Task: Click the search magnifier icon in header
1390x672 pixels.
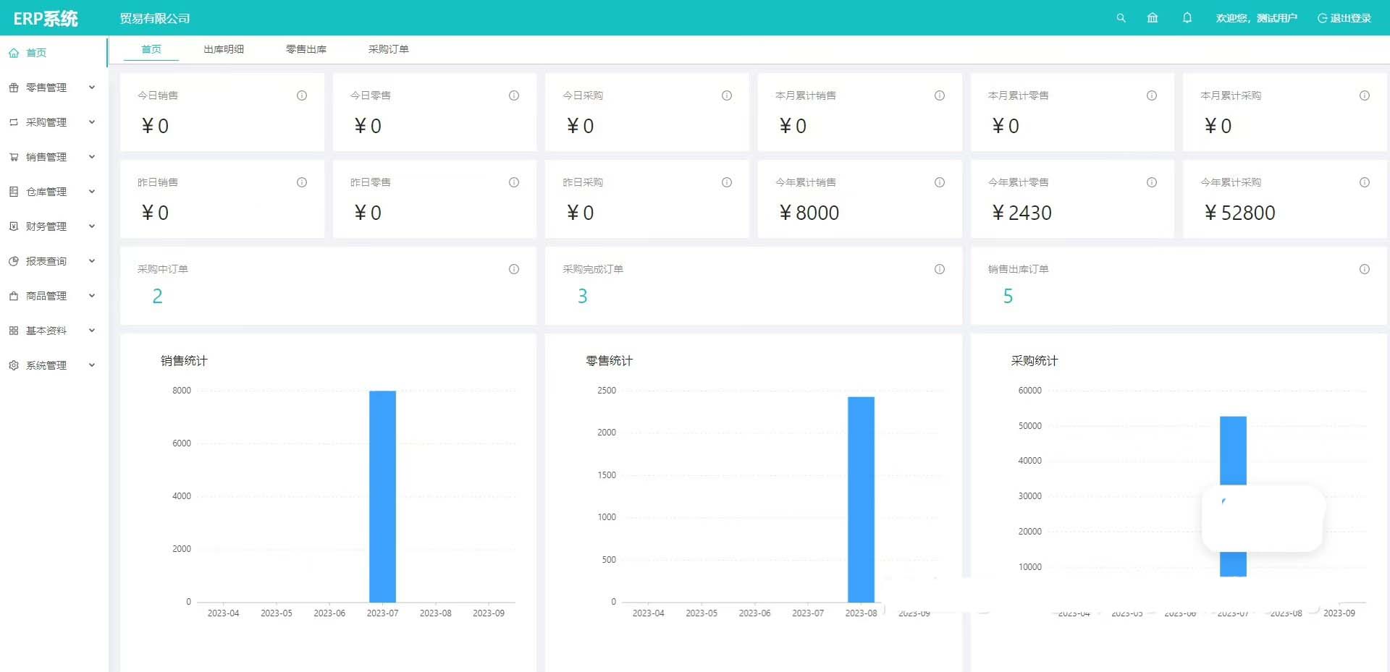Action: (1121, 18)
